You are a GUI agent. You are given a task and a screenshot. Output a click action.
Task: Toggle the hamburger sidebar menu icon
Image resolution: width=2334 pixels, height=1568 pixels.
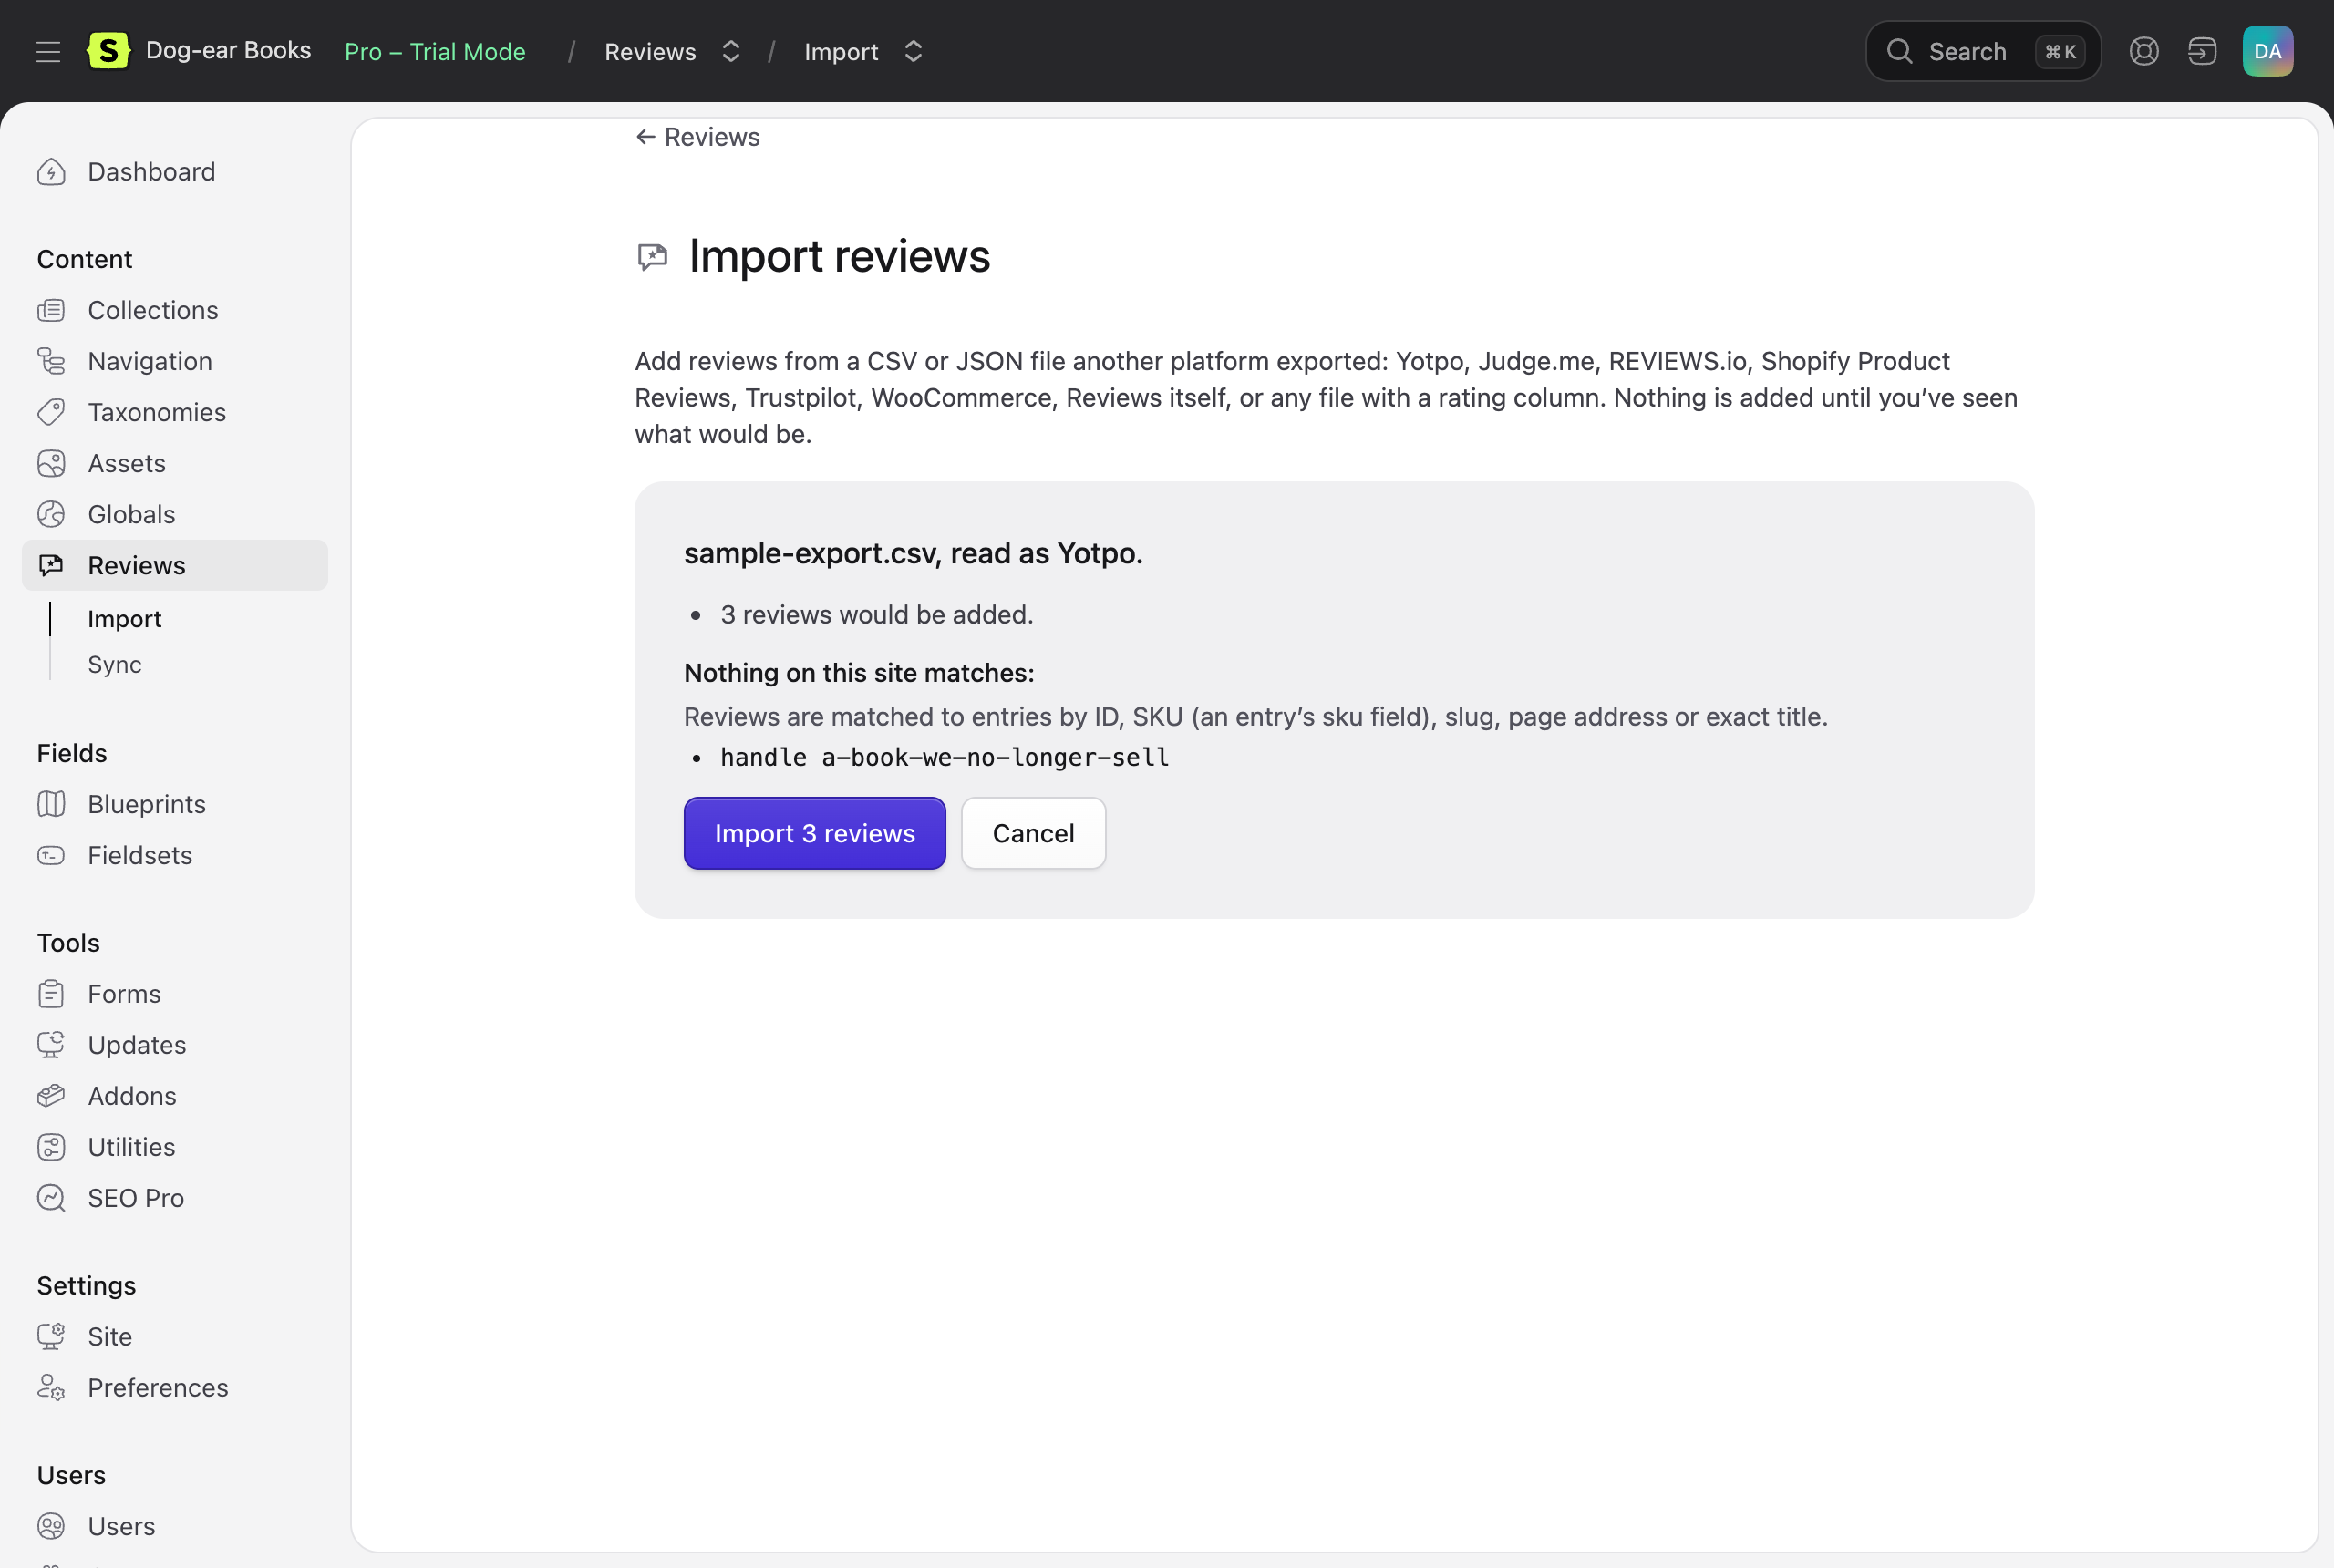pos(48,51)
